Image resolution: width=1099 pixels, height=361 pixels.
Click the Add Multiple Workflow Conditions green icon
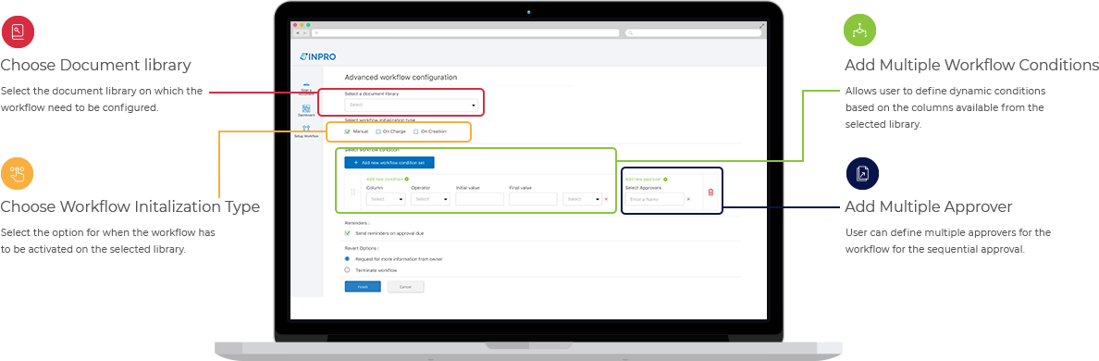859,31
